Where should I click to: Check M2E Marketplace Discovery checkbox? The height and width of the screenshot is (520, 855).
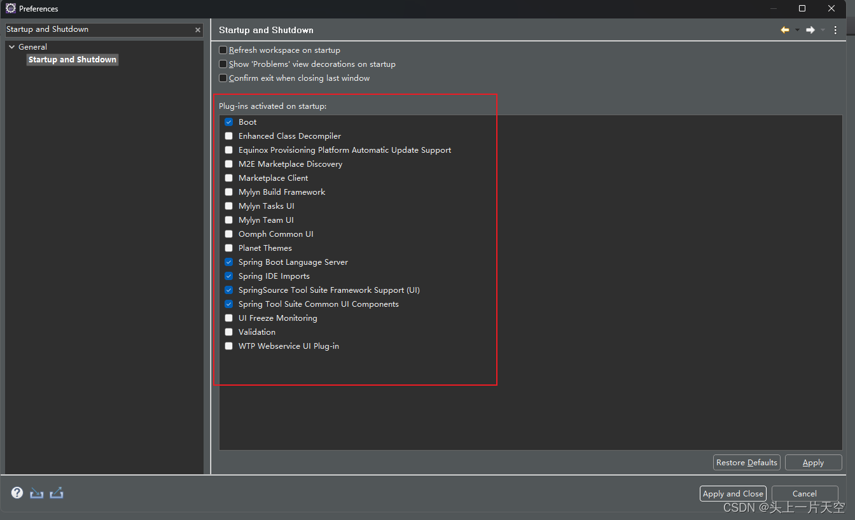point(229,164)
